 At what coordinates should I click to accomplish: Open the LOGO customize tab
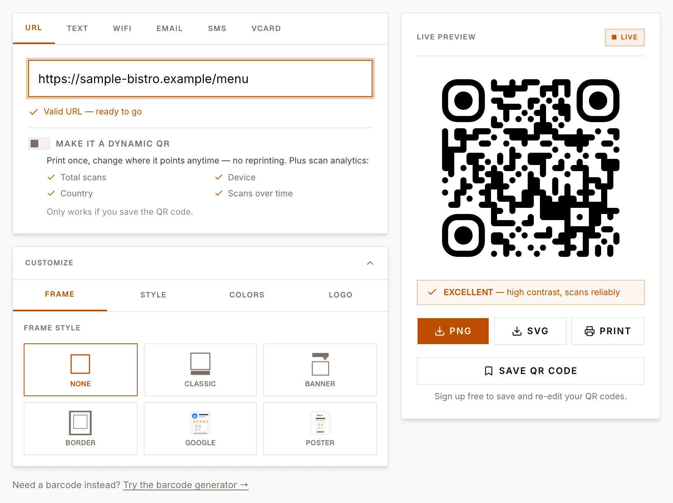pos(341,295)
